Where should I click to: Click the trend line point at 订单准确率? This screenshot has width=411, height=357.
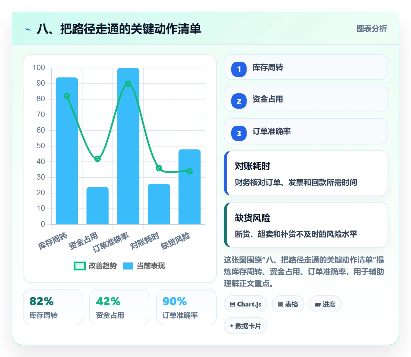(128, 84)
